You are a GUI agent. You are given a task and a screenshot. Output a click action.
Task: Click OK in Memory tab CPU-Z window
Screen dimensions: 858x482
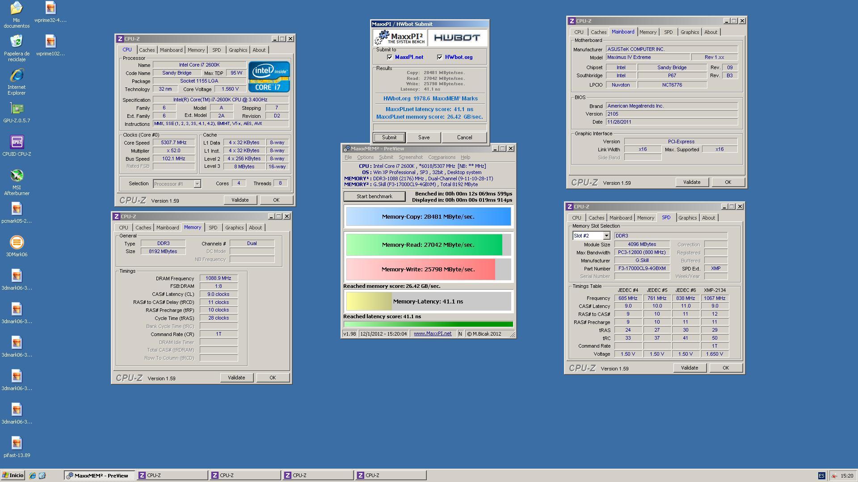coord(273,378)
